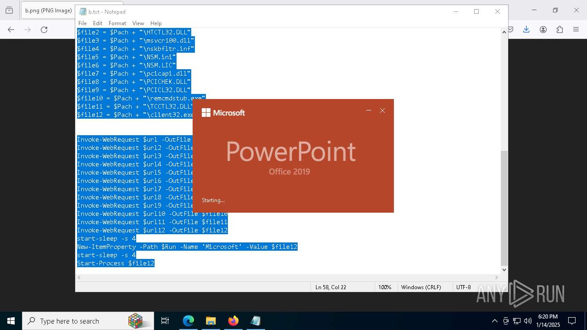Click the Invoke-WebRequest $url11 line

(x=152, y=222)
